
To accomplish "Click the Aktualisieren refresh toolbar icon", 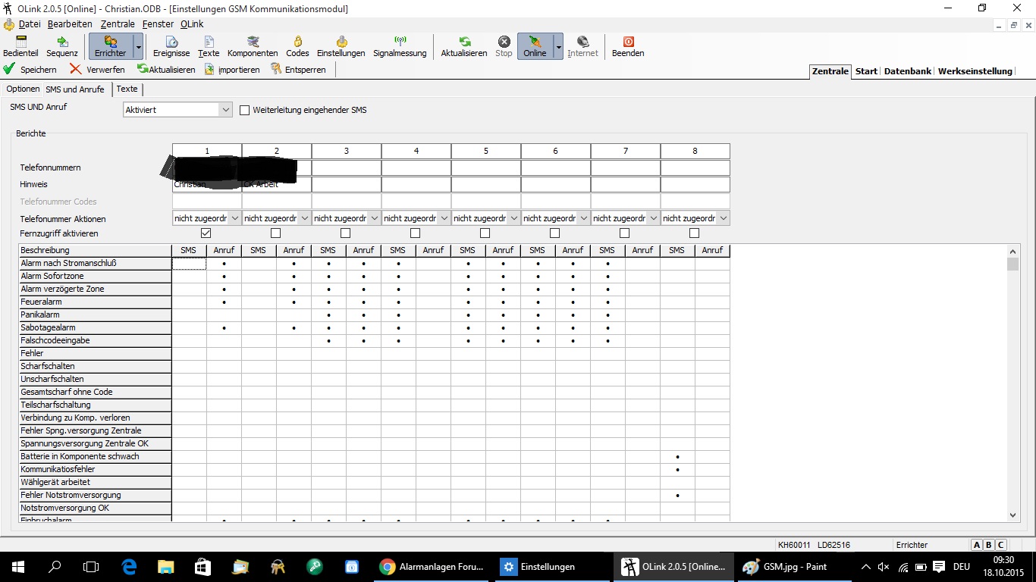I will 463,46.
